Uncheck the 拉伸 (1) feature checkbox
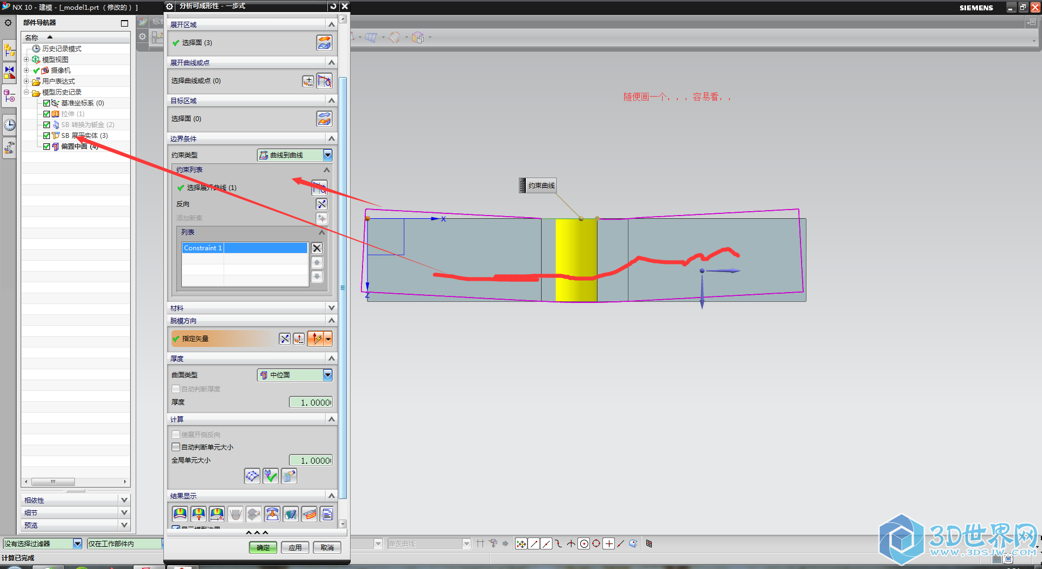The width and height of the screenshot is (1042, 569). tap(47, 114)
